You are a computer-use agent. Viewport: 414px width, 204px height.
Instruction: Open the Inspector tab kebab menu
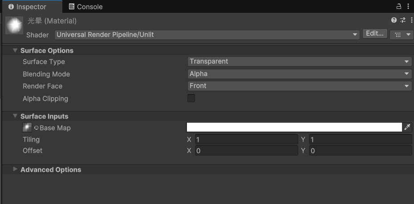point(408,6)
